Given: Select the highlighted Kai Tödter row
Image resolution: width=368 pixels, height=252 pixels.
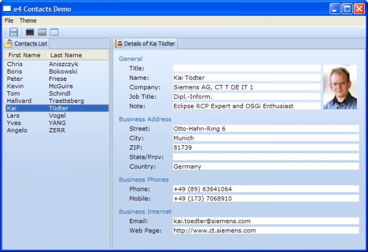Looking at the screenshot, I should tap(57, 108).
